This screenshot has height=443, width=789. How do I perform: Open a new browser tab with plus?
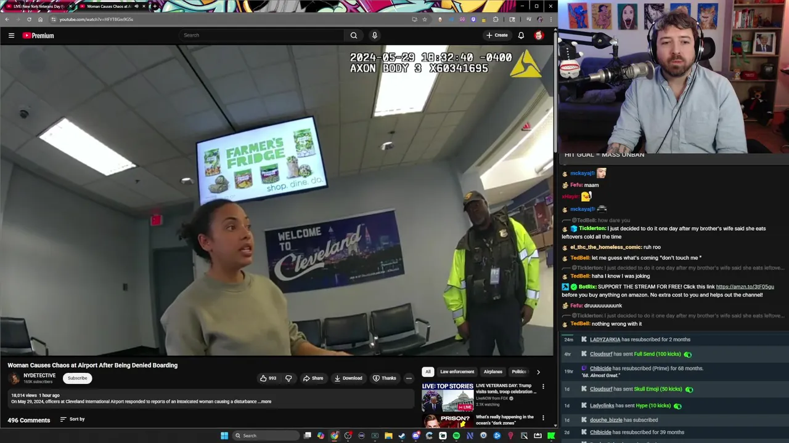[155, 6]
